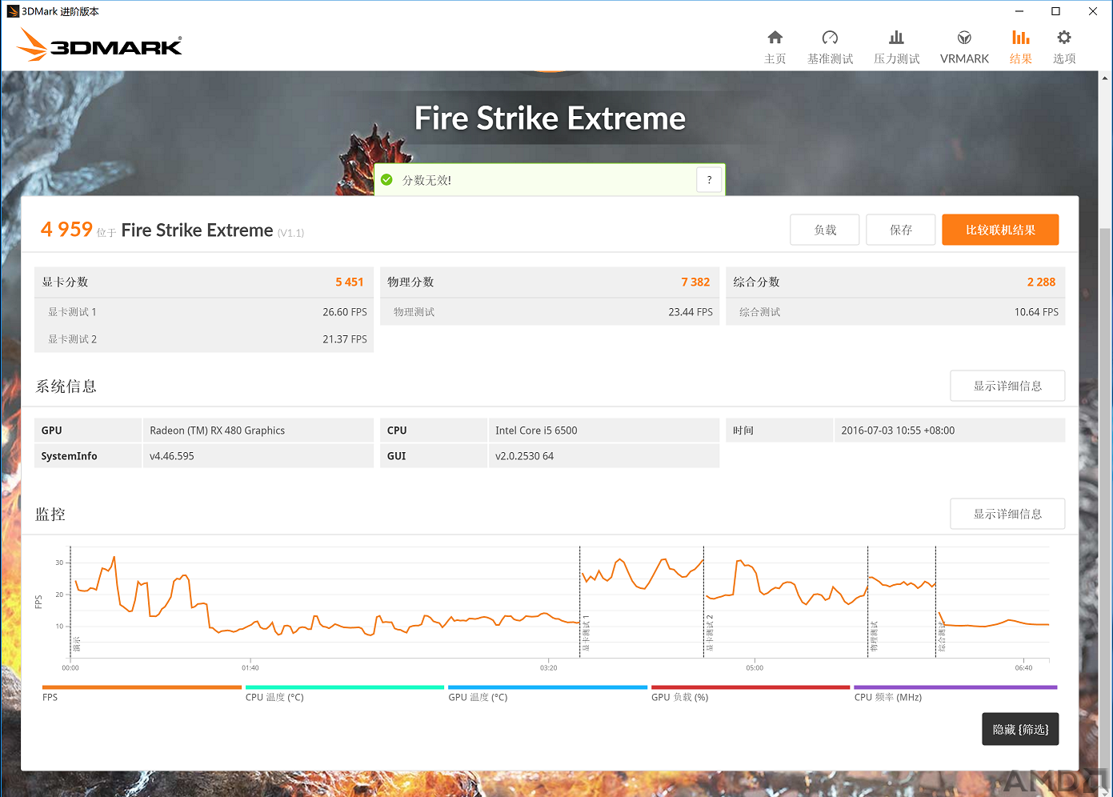This screenshot has width=1113, height=797.
Task: Click the 3DMark title bar app icon
Action: (12, 11)
